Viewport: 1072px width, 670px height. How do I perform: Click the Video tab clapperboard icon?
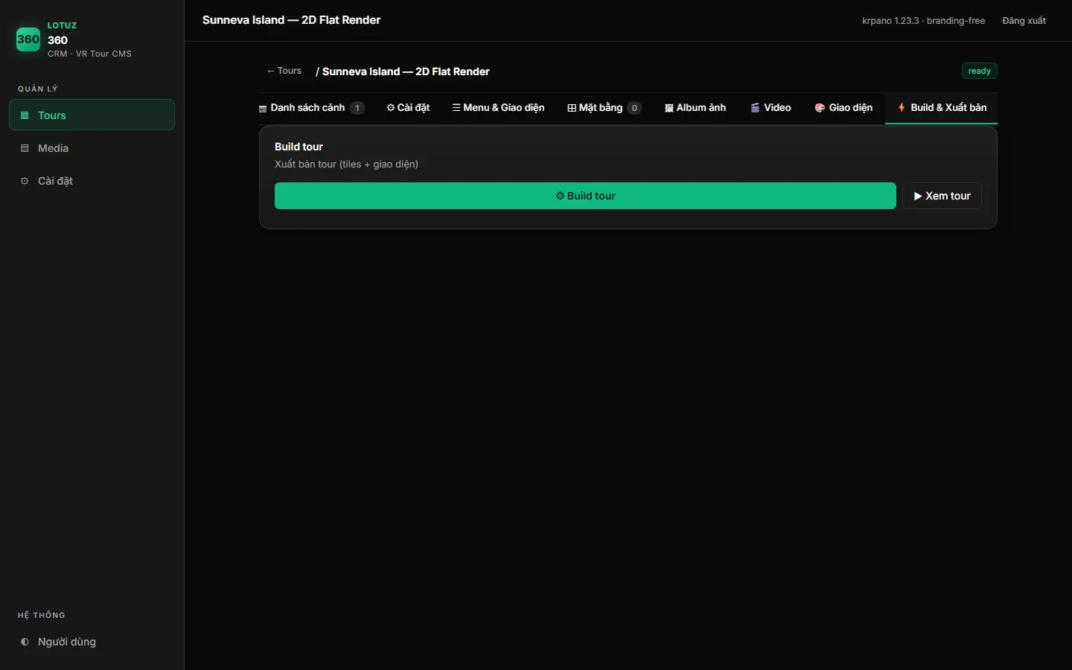(755, 108)
